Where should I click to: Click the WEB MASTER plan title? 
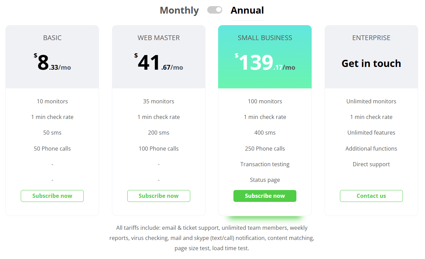(159, 38)
